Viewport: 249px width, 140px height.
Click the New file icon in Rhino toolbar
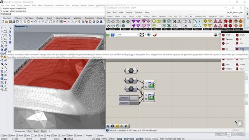pyautogui.click(x=3, y=22)
